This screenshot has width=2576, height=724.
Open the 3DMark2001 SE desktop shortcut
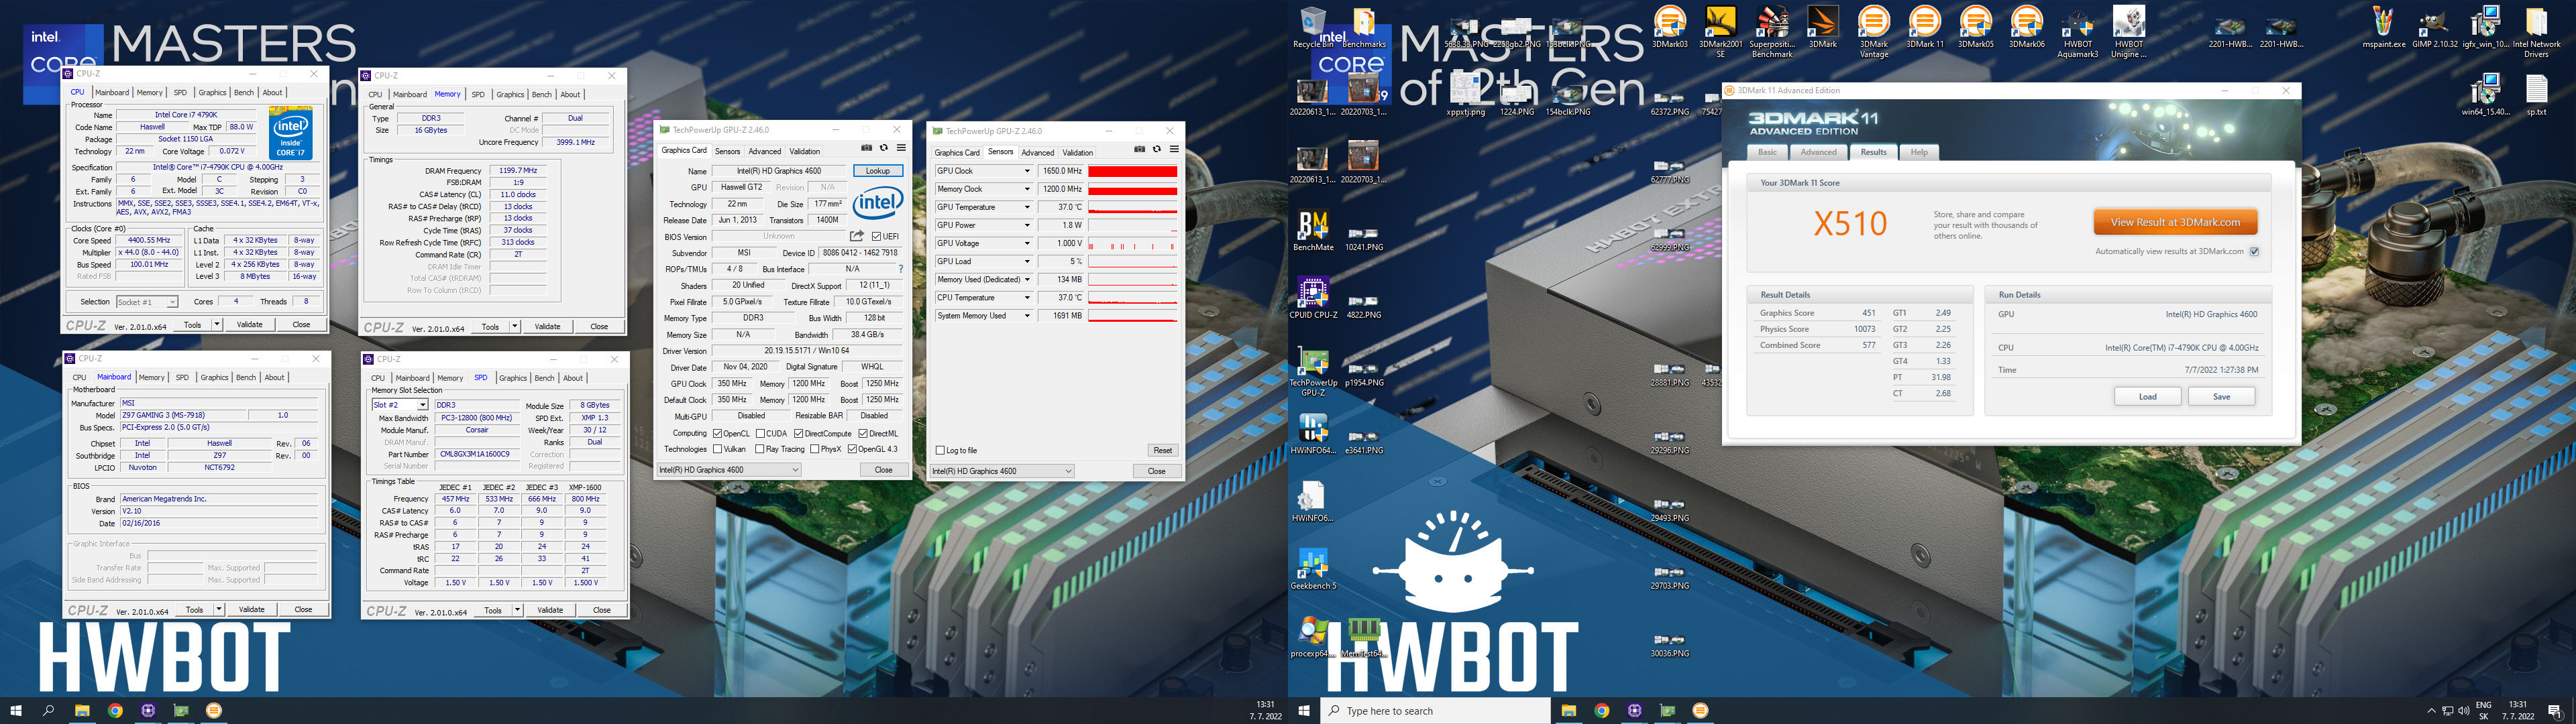(1720, 32)
